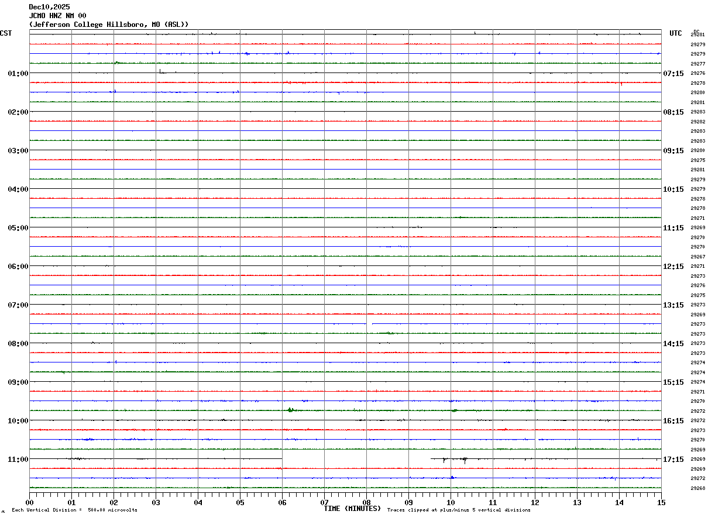
Task: Click the 11:15 UTC time label
Action: point(673,228)
